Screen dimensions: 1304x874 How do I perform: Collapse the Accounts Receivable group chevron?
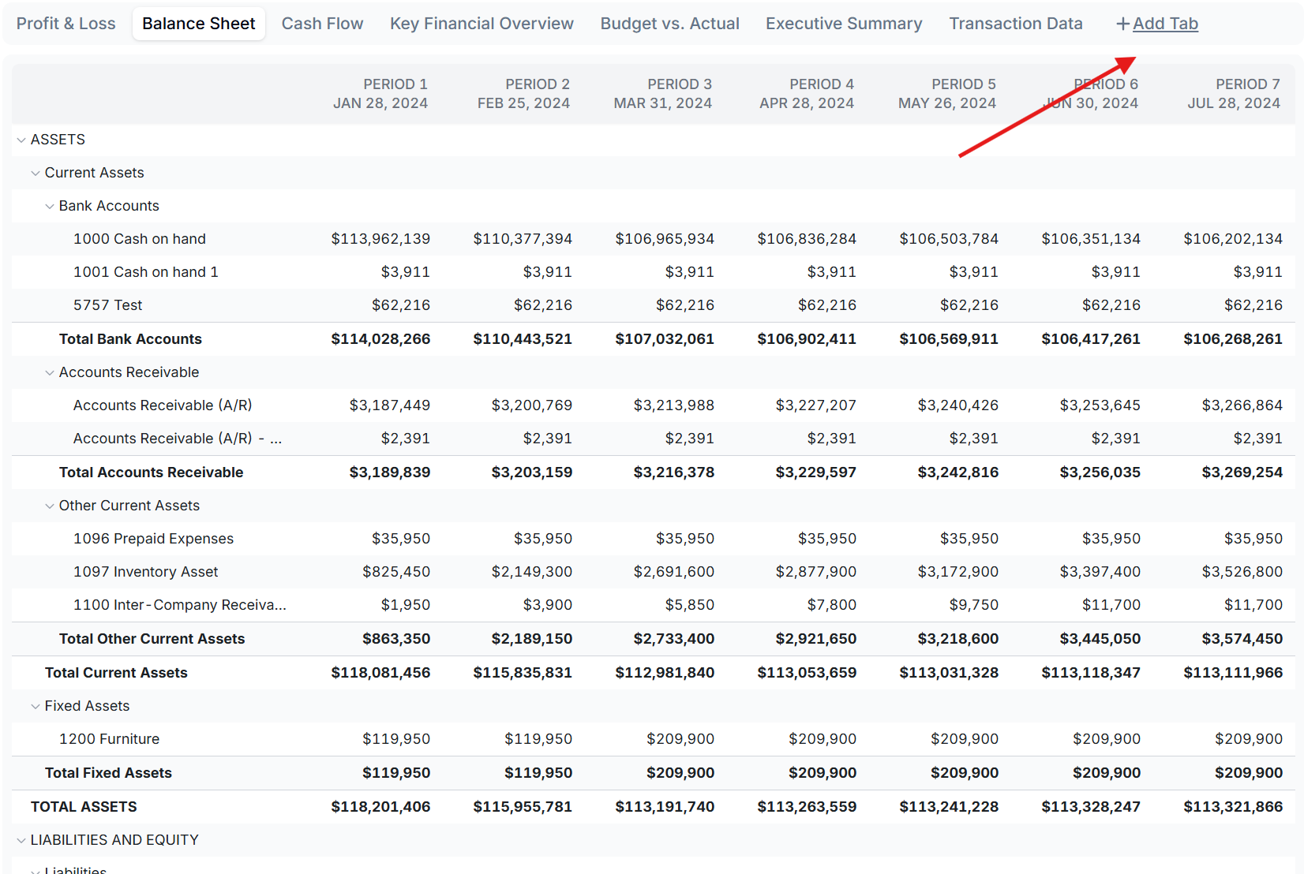point(50,372)
